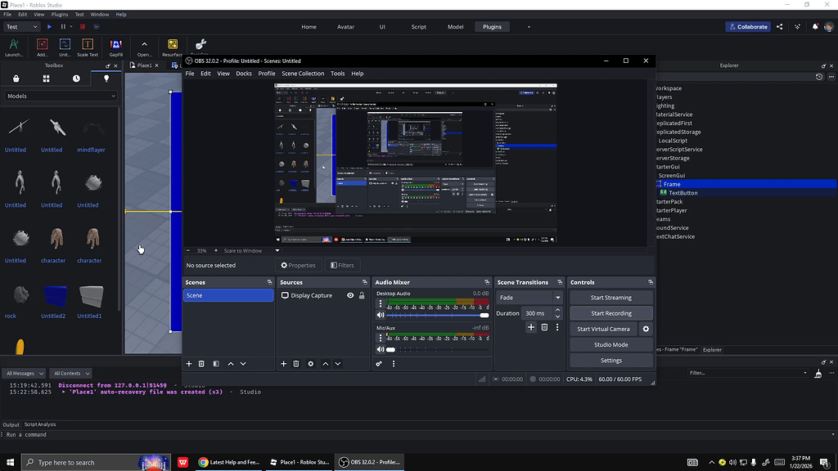Image resolution: width=838 pixels, height=471 pixels.
Task: Open Roblox Studio Plugins menu item
Action: (59, 15)
